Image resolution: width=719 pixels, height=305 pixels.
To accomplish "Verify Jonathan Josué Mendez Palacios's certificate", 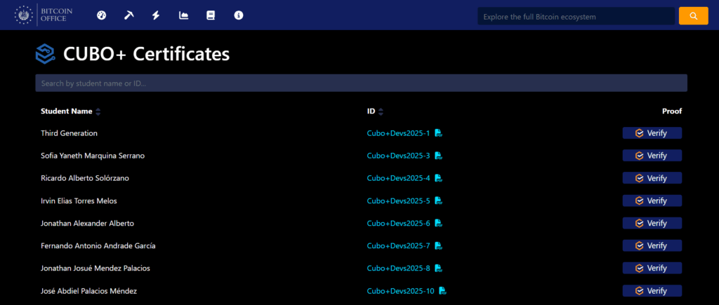I will (652, 269).
